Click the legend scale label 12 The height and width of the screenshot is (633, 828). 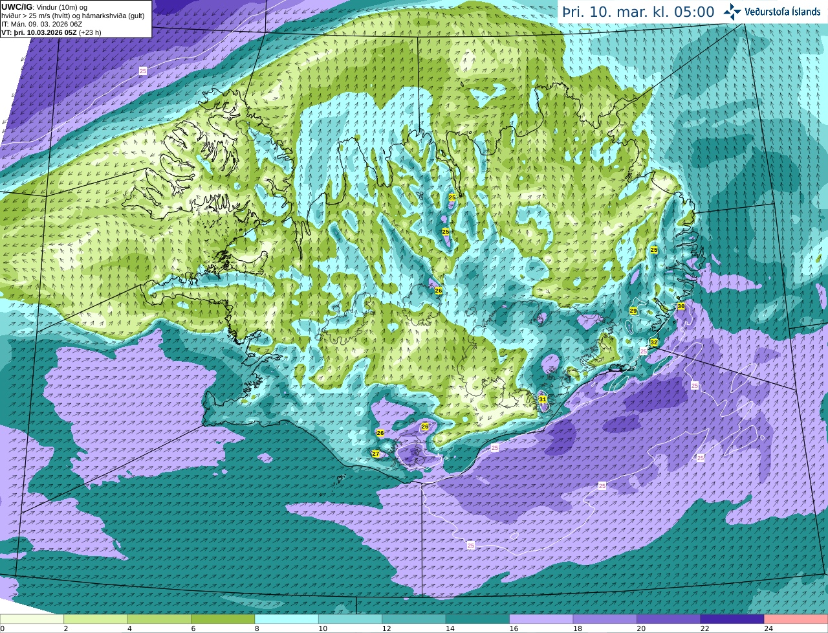point(386,628)
